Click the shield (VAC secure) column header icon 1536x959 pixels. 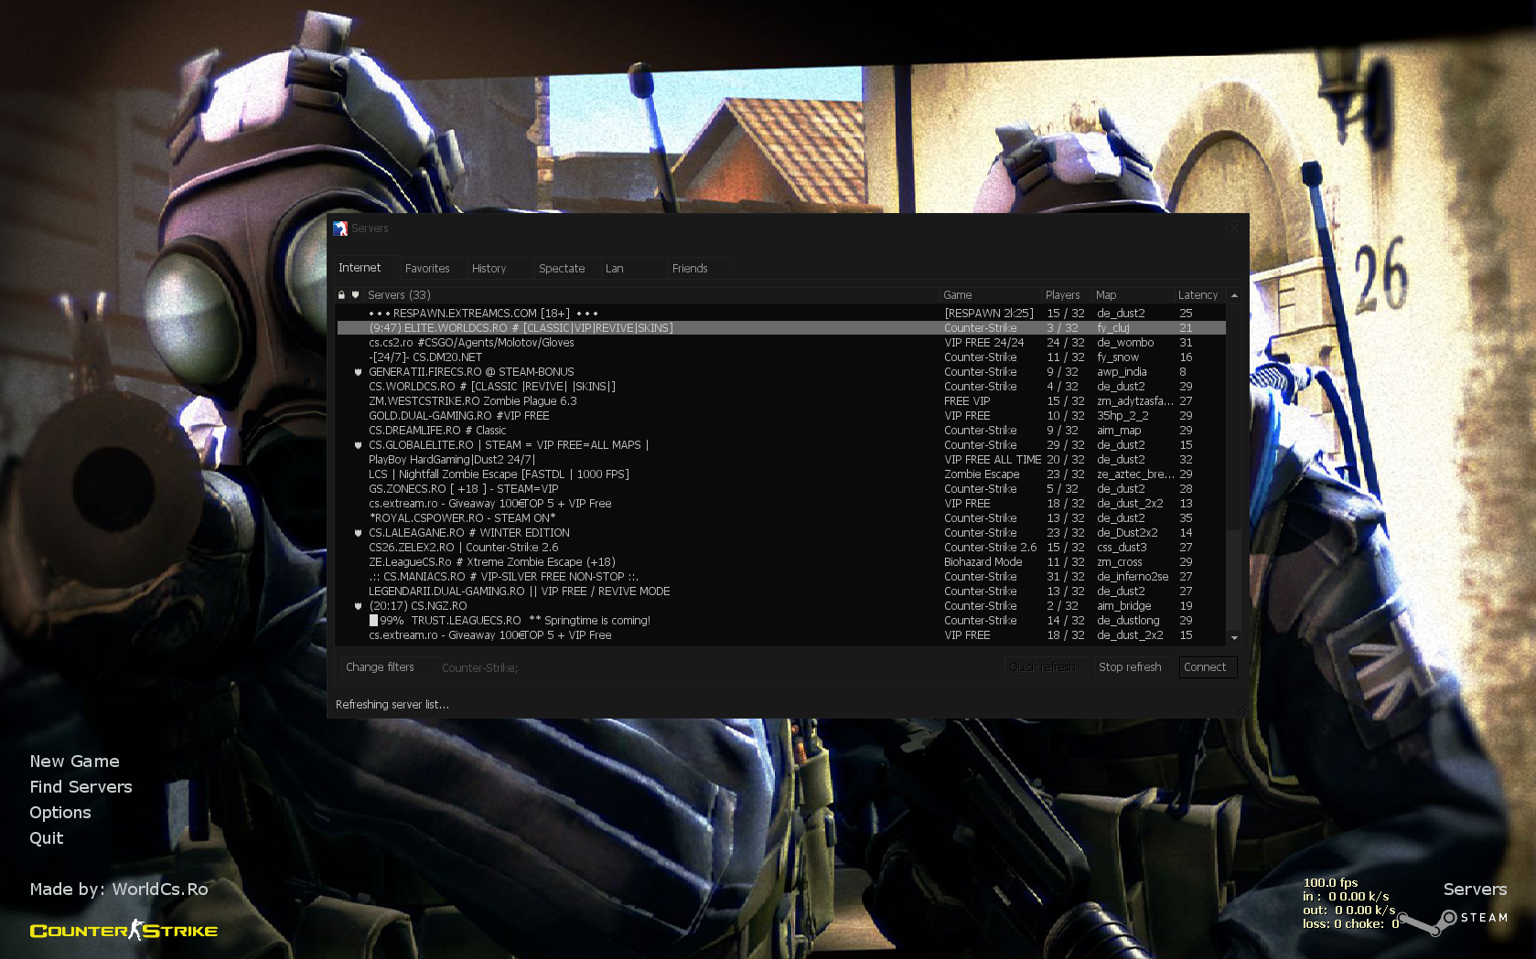pyautogui.click(x=356, y=295)
